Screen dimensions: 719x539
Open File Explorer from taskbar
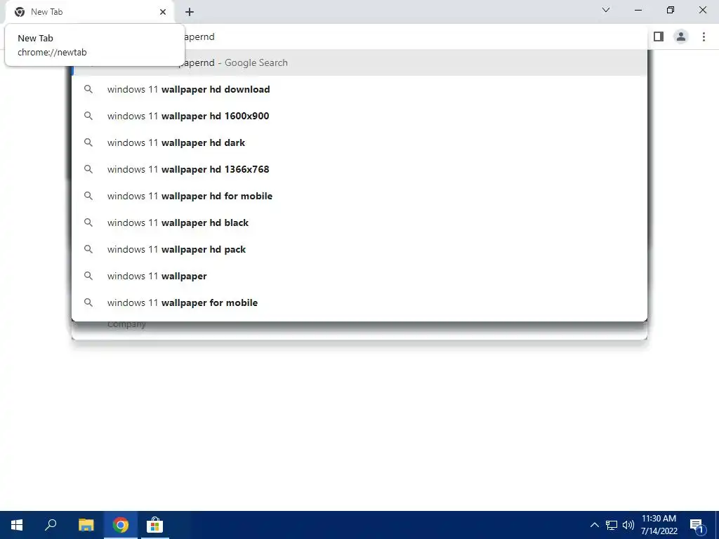pos(86,525)
